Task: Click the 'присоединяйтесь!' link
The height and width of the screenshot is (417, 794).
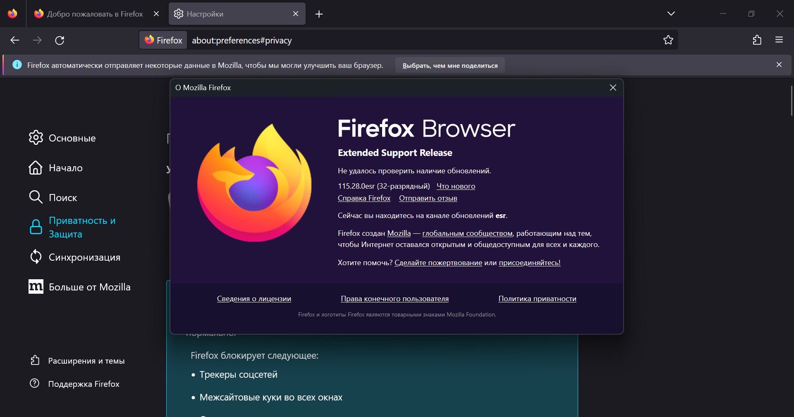Action: [530, 263]
